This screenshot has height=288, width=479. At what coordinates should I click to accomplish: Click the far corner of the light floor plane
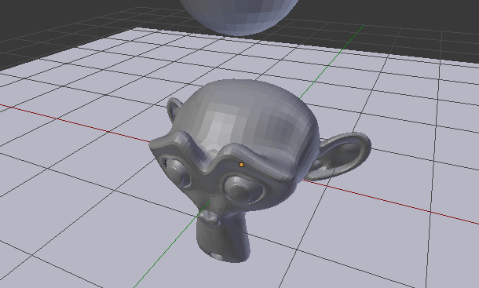[137, 29]
